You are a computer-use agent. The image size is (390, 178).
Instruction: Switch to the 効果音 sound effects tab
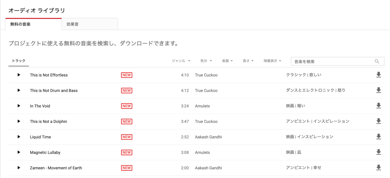(x=90, y=24)
